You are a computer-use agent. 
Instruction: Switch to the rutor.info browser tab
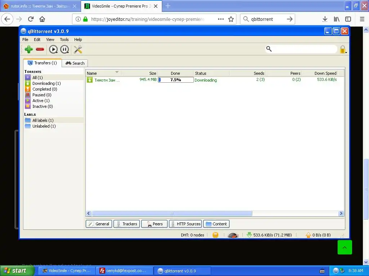coord(40,6)
